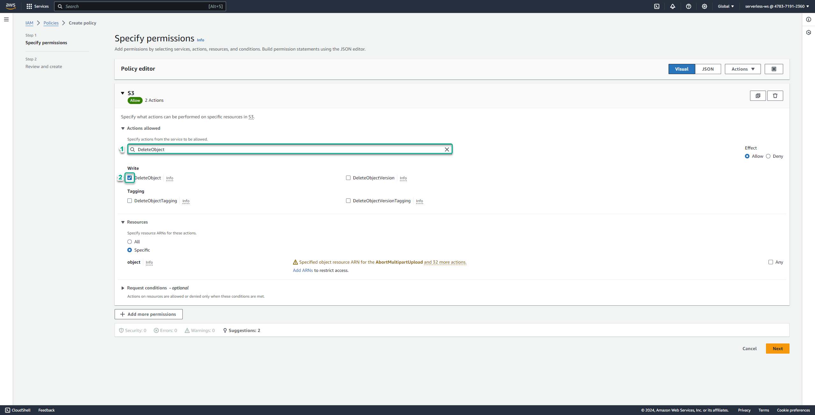The width and height of the screenshot is (815, 415).
Task: Check the DeleteObjectTagging checkbox
Action: 130,201
